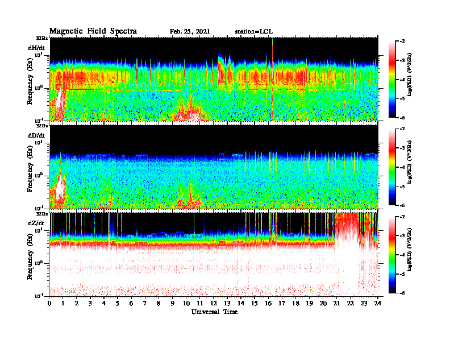Click hour tick label '5' on time axis
The height and width of the screenshot is (348, 450).
118,303
